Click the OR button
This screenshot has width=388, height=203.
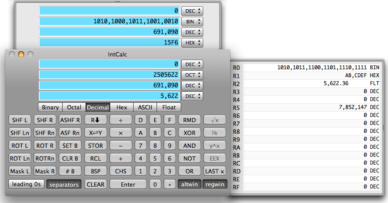click(189, 171)
